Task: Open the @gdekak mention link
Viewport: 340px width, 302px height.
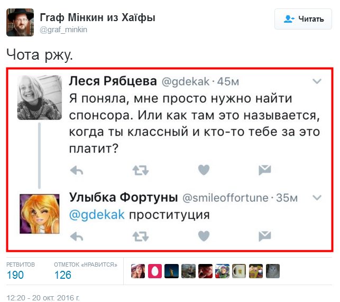Action: pyautogui.click(x=97, y=215)
